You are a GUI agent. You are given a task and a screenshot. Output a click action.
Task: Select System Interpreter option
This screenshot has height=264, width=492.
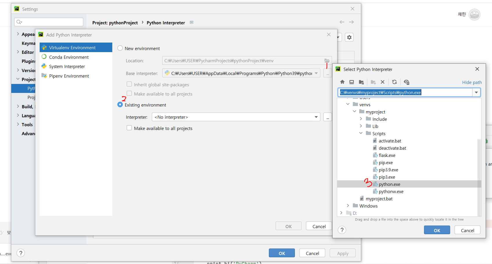(x=76, y=66)
